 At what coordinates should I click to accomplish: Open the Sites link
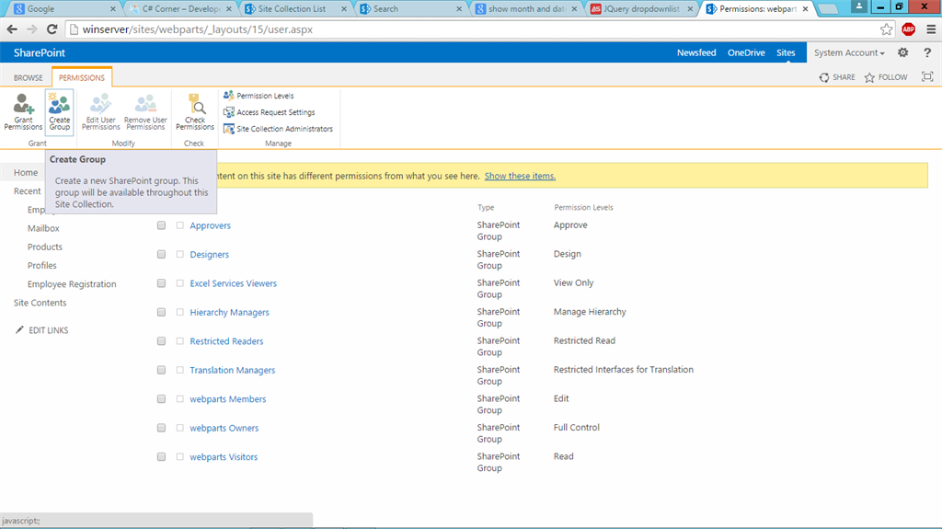(x=786, y=53)
